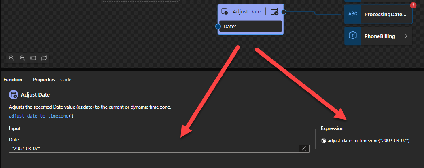Click the calendar icon left of Adjust Date title
This screenshot has width=424, height=168.
(x=225, y=12)
